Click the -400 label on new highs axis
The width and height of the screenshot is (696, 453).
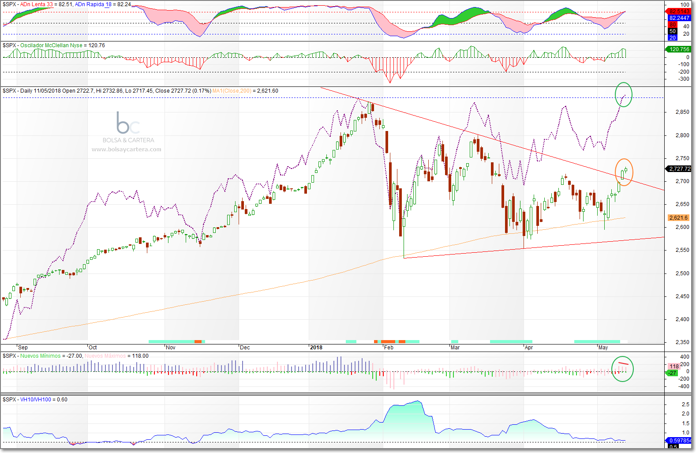pos(684,386)
